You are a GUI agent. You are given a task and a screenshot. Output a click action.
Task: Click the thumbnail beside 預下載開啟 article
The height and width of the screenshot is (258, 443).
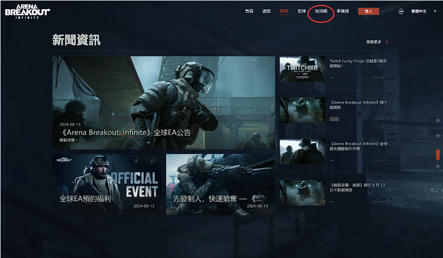coord(302,110)
